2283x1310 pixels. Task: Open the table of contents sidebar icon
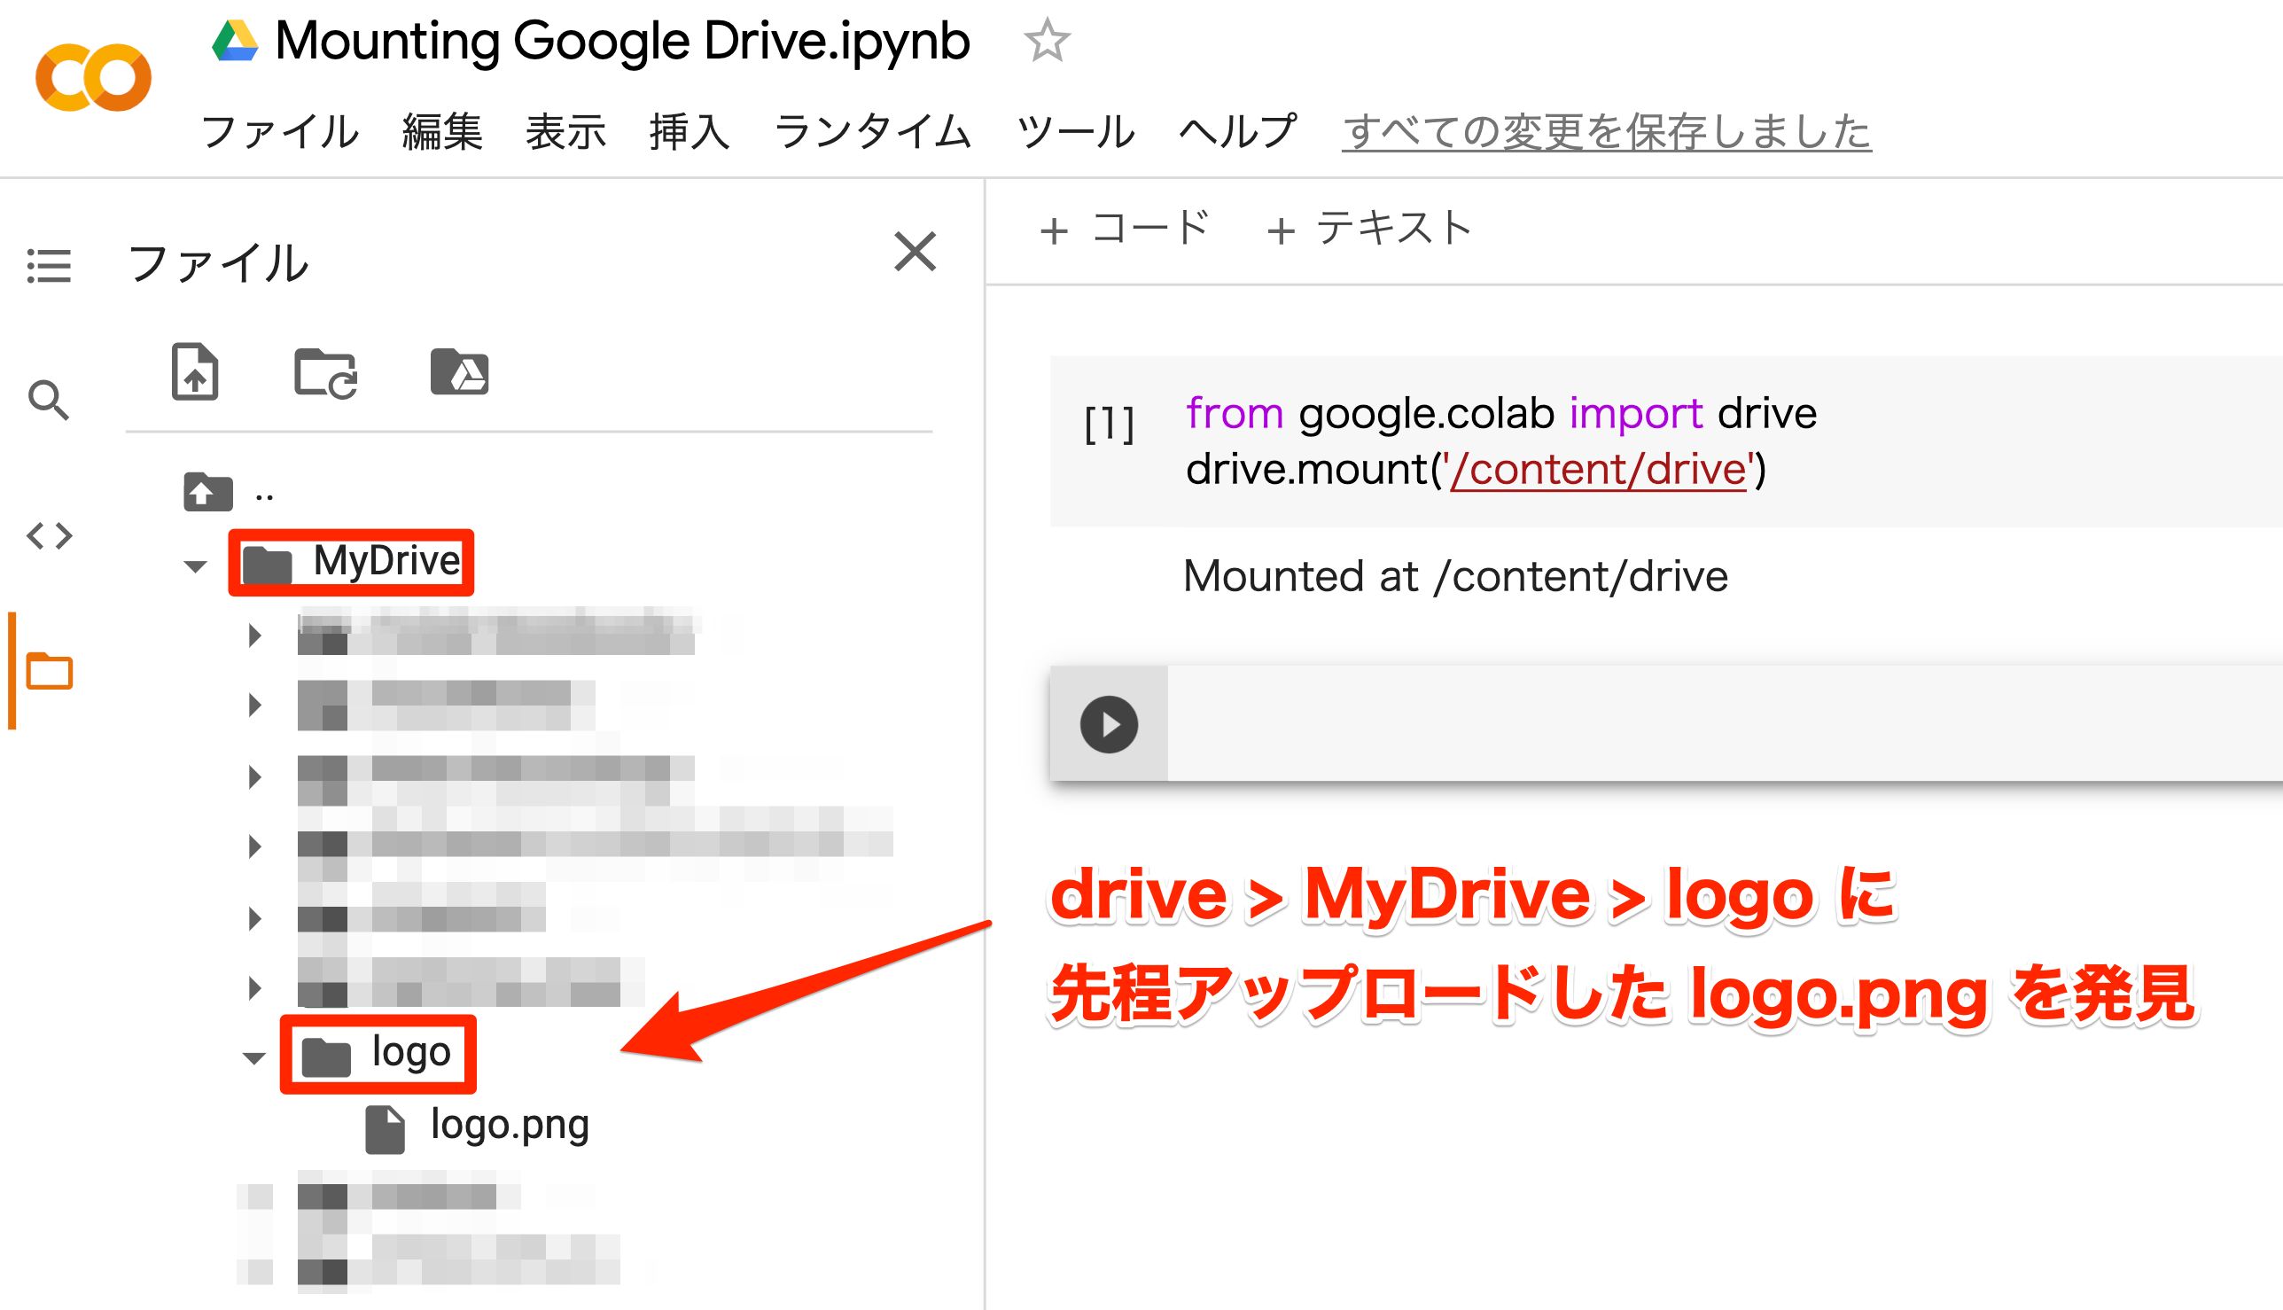pyautogui.click(x=49, y=265)
